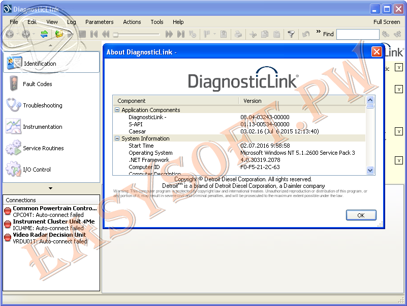Screen dimensions: 407x306
Task: Open the View menu
Action: pyautogui.click(x=52, y=22)
